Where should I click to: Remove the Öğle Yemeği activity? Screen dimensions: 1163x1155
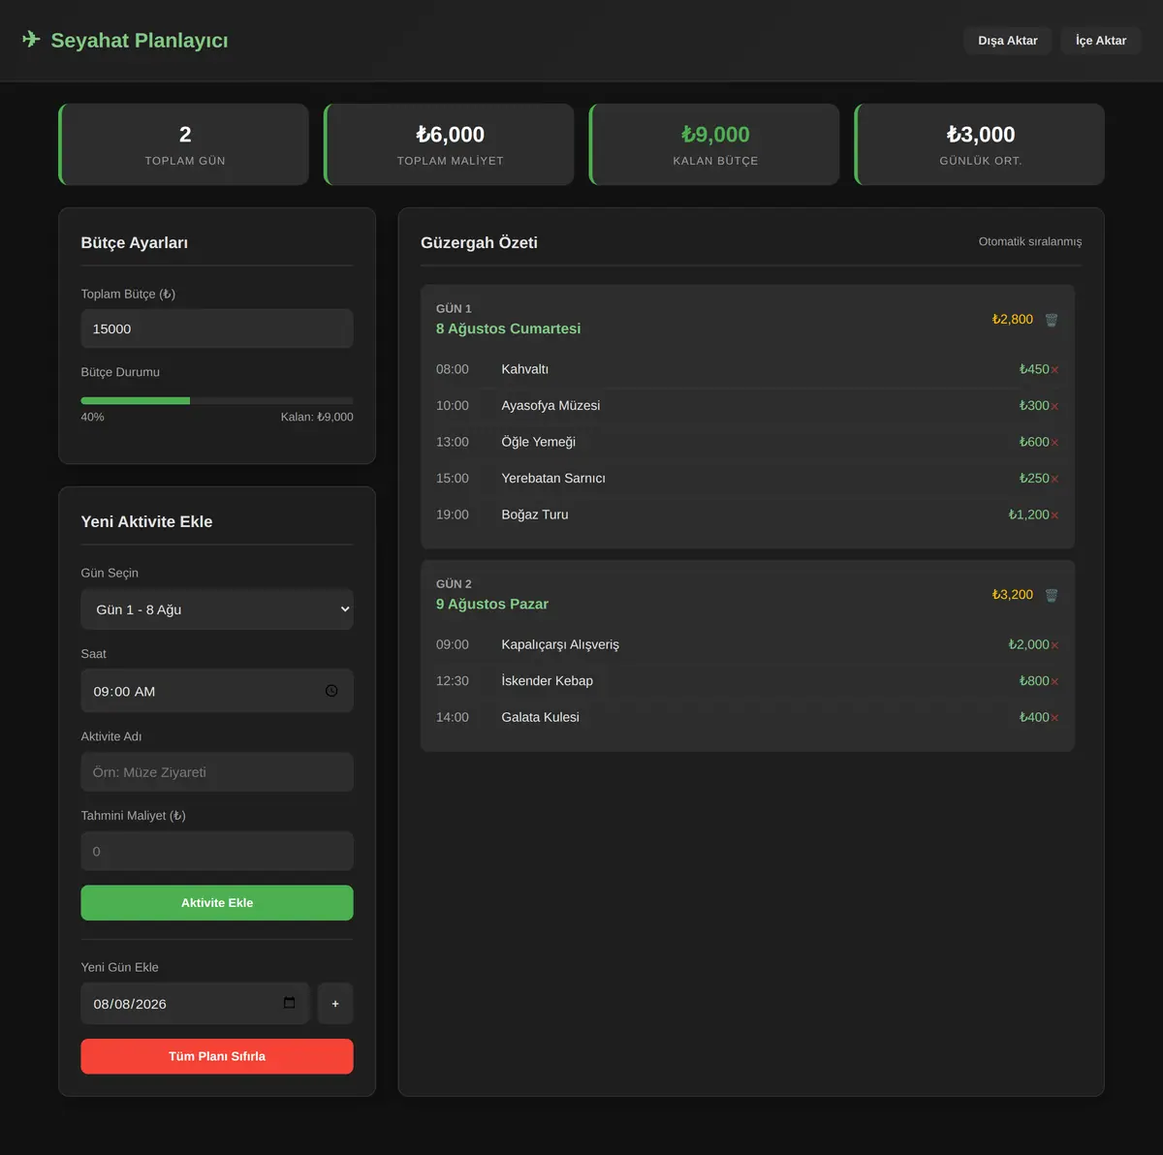[x=1054, y=443]
